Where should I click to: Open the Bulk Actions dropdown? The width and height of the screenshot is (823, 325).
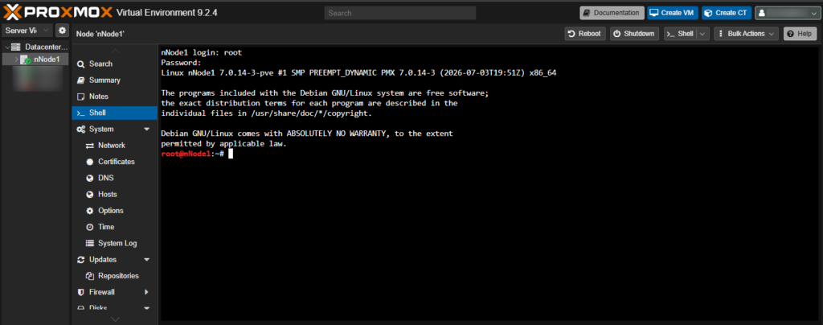[x=746, y=34]
